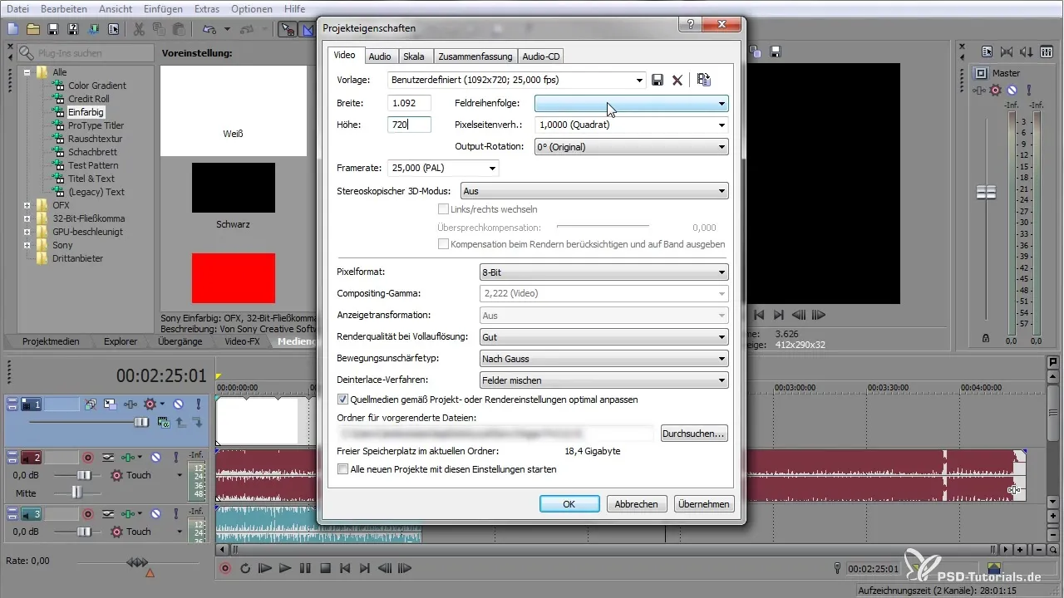Delete template X icon in dialog
This screenshot has height=598, width=1064.
point(677,80)
